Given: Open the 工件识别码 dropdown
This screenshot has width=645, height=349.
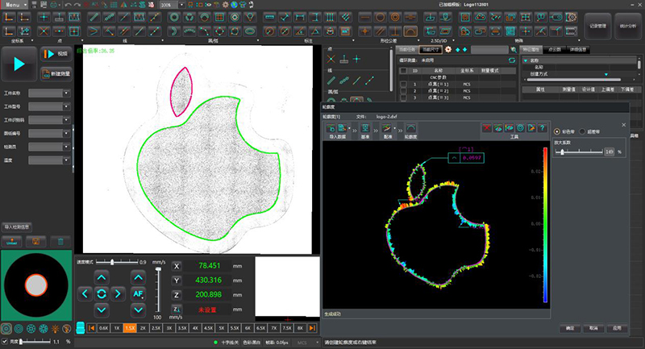Looking at the screenshot, I should 66,120.
